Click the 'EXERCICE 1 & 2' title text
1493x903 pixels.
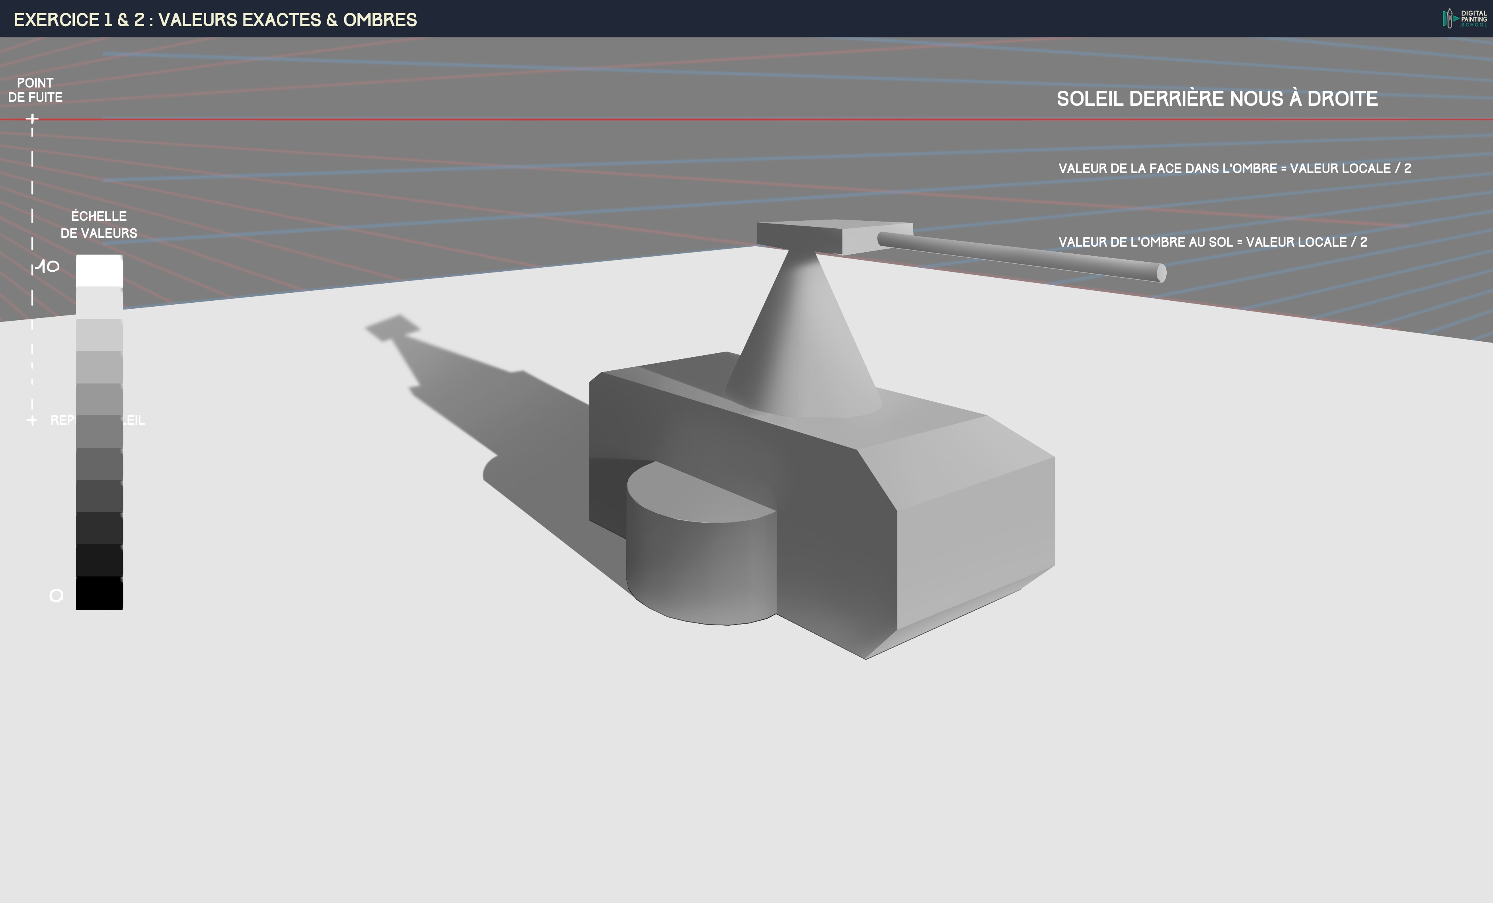click(x=215, y=20)
